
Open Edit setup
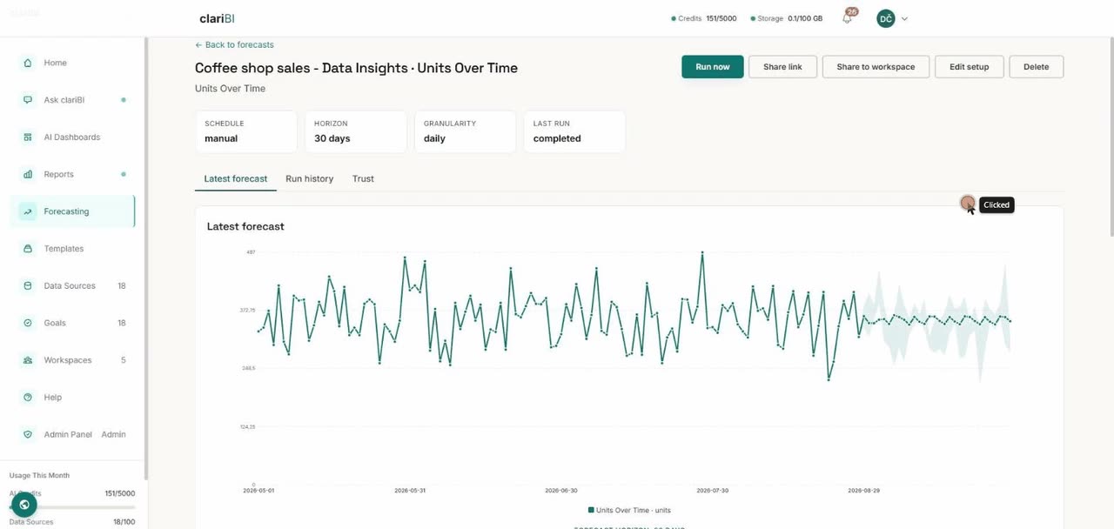click(x=969, y=67)
